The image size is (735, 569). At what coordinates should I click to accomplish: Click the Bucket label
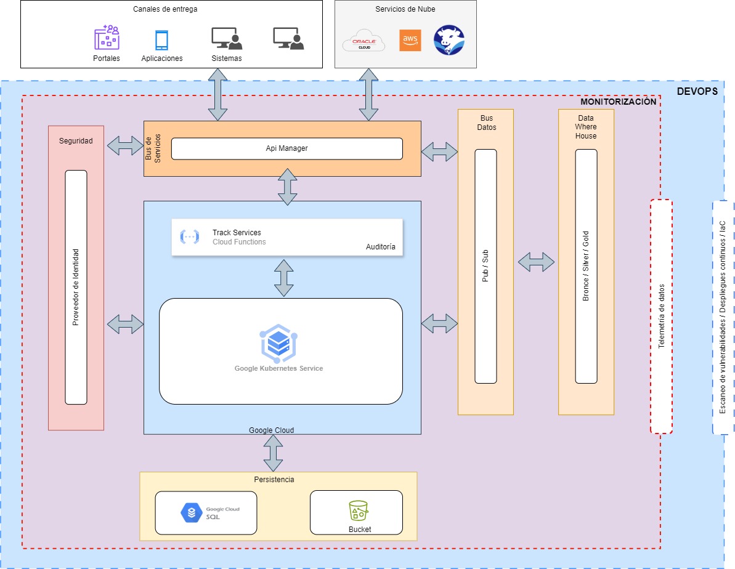(x=360, y=529)
